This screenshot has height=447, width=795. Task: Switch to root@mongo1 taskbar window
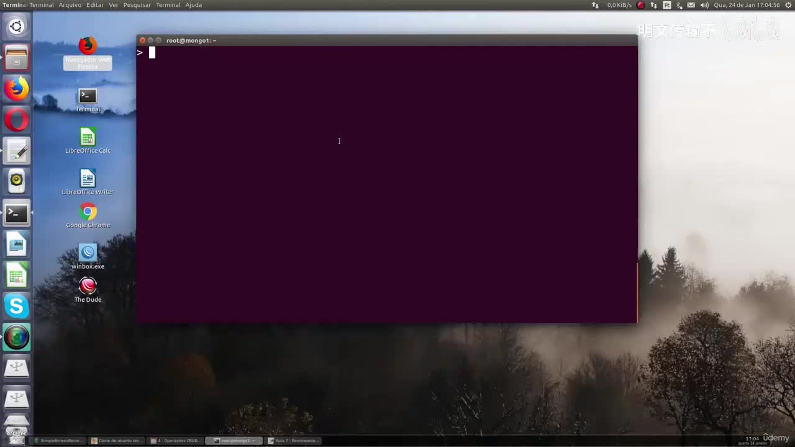(x=234, y=441)
